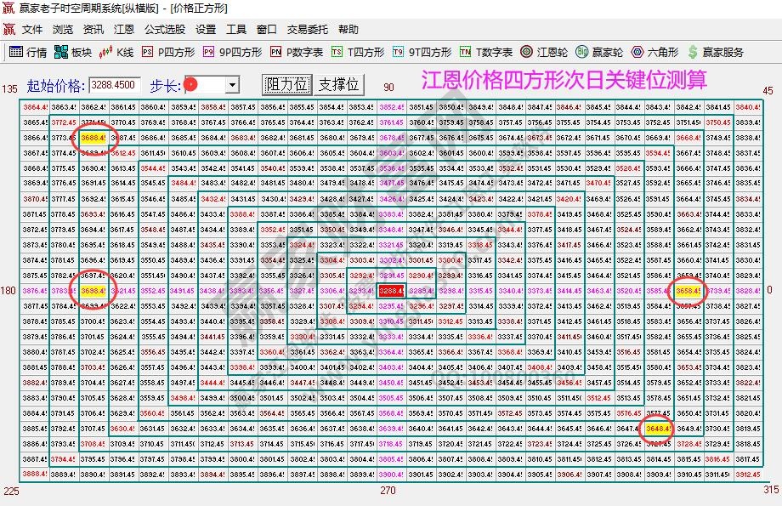Click the 起始价格 starting price field
782x506 pixels.
point(112,85)
